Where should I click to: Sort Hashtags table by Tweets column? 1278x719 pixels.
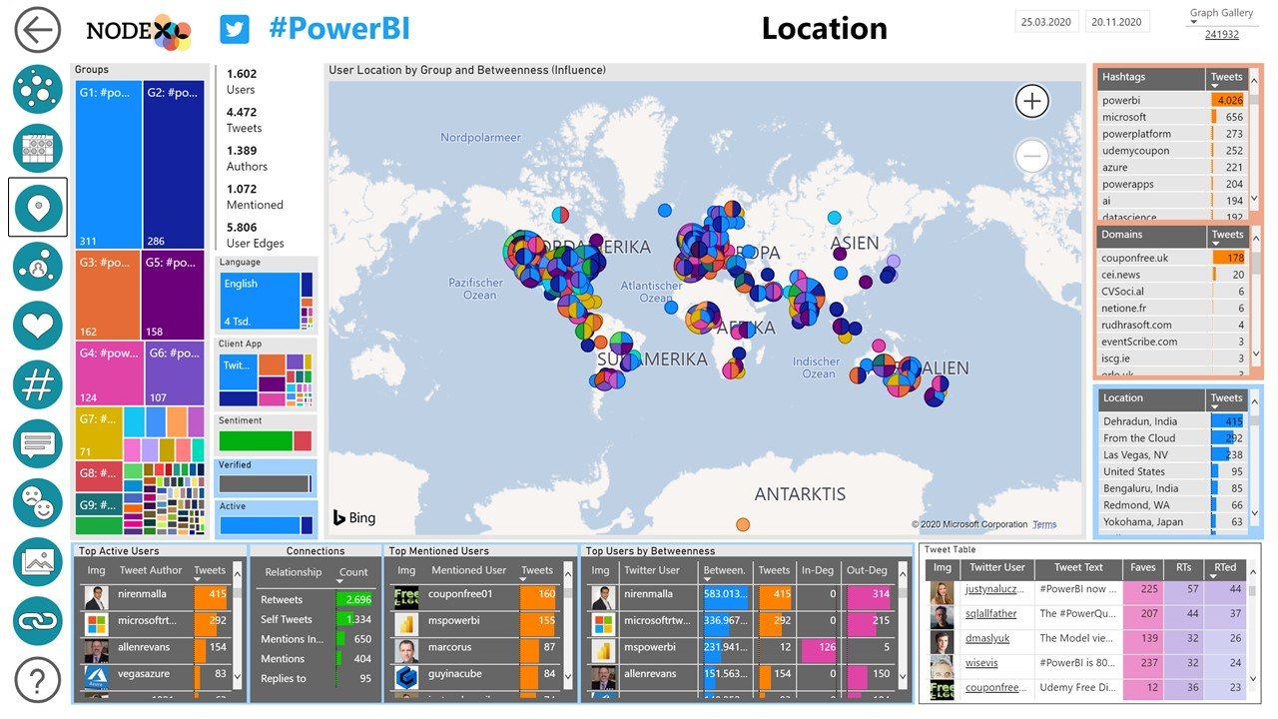1226,78
